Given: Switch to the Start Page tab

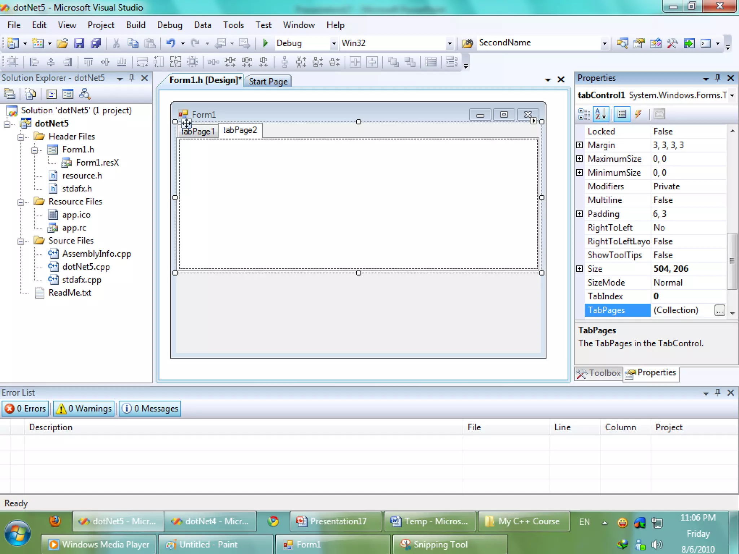Looking at the screenshot, I should tap(268, 82).
